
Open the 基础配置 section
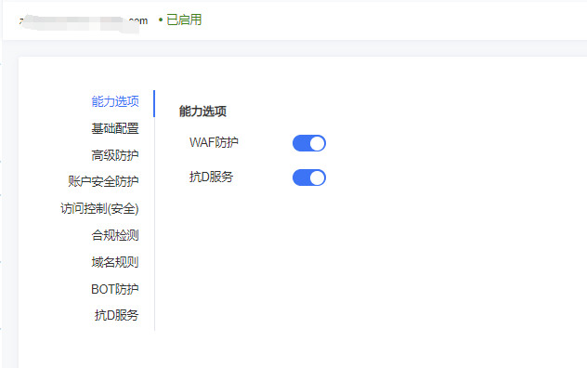(115, 128)
